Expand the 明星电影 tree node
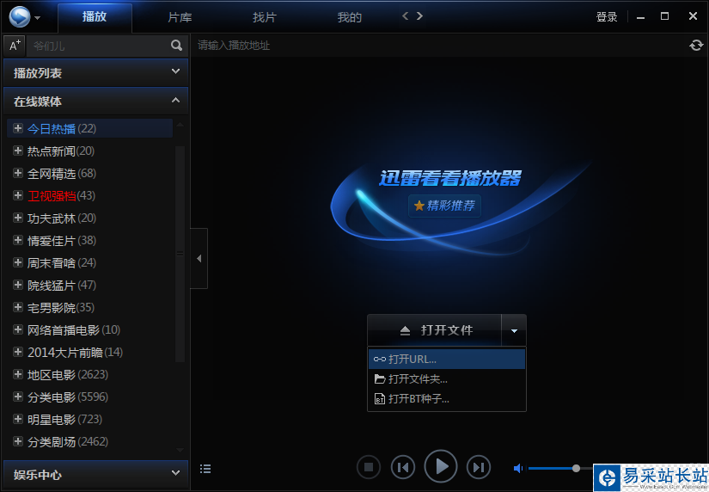The height and width of the screenshot is (492, 709). click(x=18, y=419)
